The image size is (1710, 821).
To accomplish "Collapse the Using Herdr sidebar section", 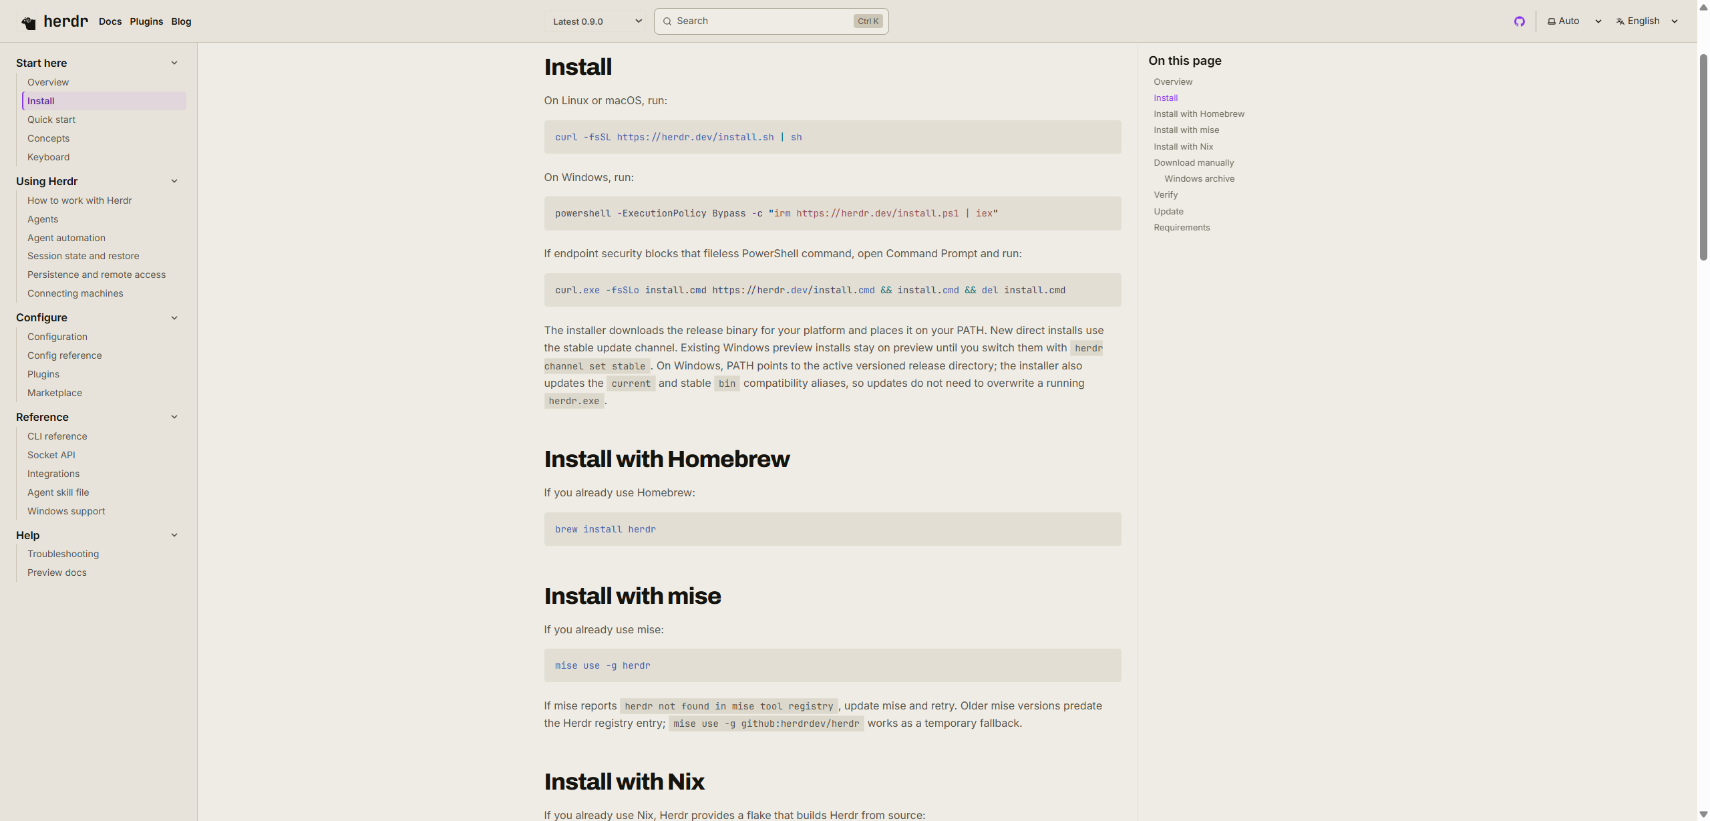I will pos(174,181).
